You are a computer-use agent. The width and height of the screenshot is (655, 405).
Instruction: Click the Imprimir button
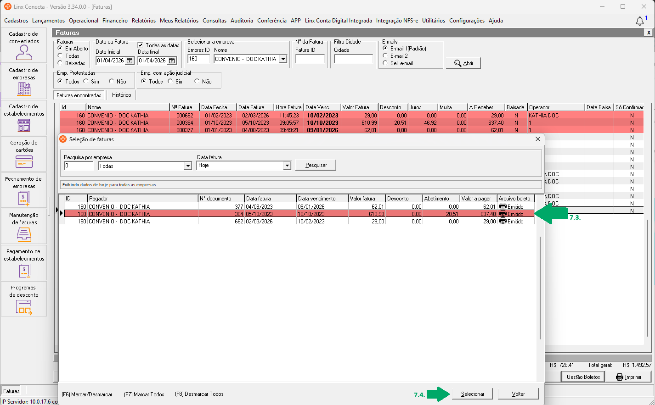(x=628, y=377)
